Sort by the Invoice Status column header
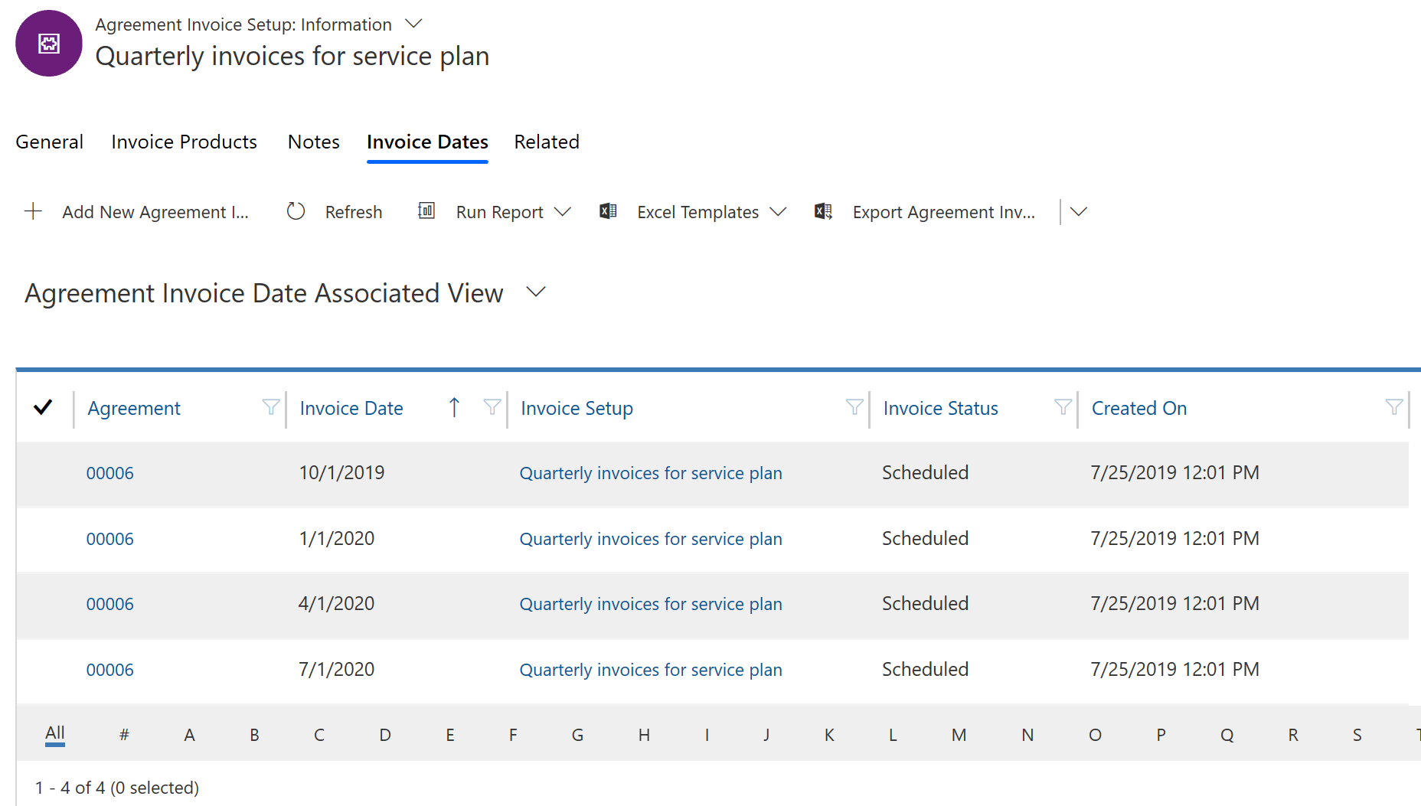 coord(940,408)
